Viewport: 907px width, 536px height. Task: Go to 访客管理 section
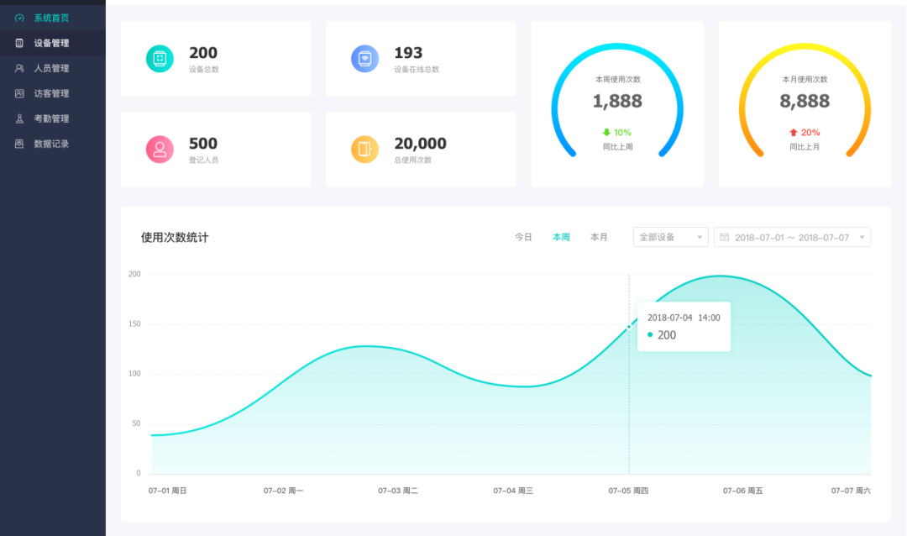(x=53, y=93)
